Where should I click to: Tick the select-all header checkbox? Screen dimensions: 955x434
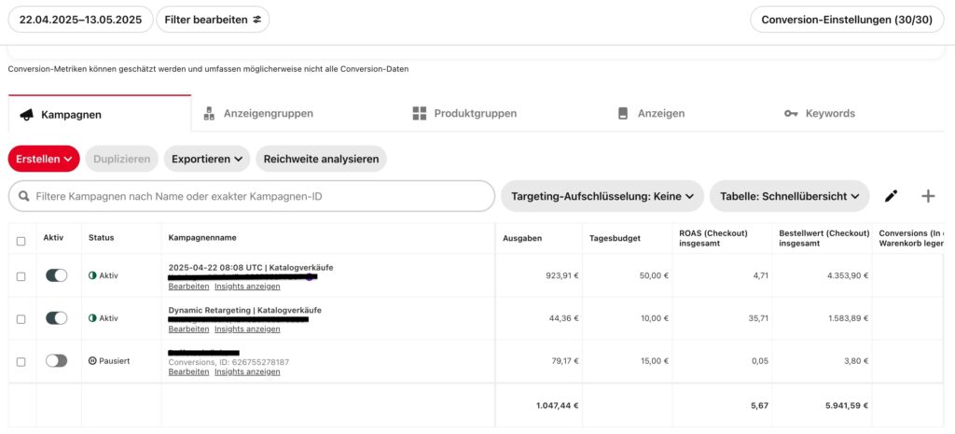[21, 242]
